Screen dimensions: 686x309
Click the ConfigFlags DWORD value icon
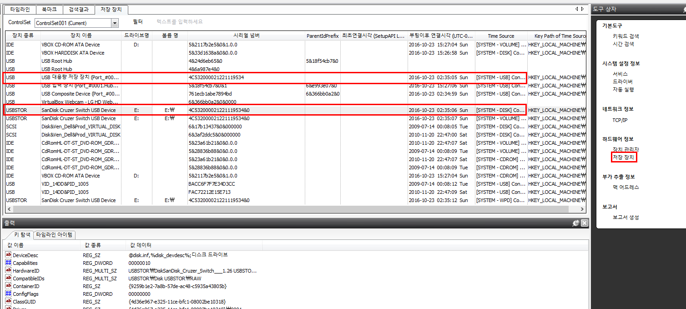(x=8, y=294)
